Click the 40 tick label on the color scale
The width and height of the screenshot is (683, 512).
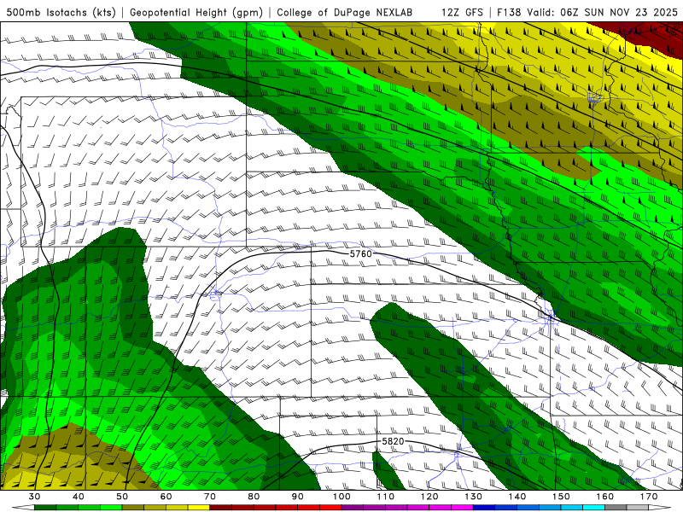pyautogui.click(x=79, y=497)
